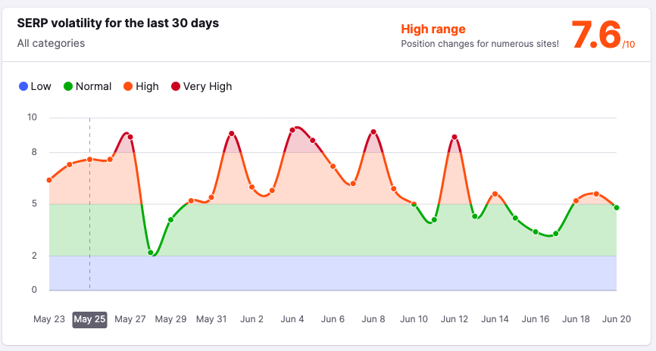Click the May 29 green data point
Screen dimensions: 656x351
tap(170, 220)
